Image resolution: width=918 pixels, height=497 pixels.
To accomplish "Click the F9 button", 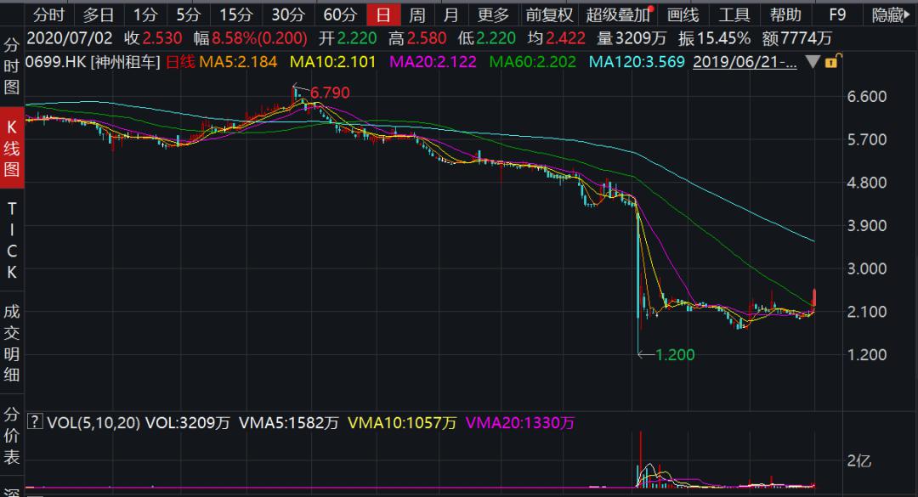I will (837, 14).
